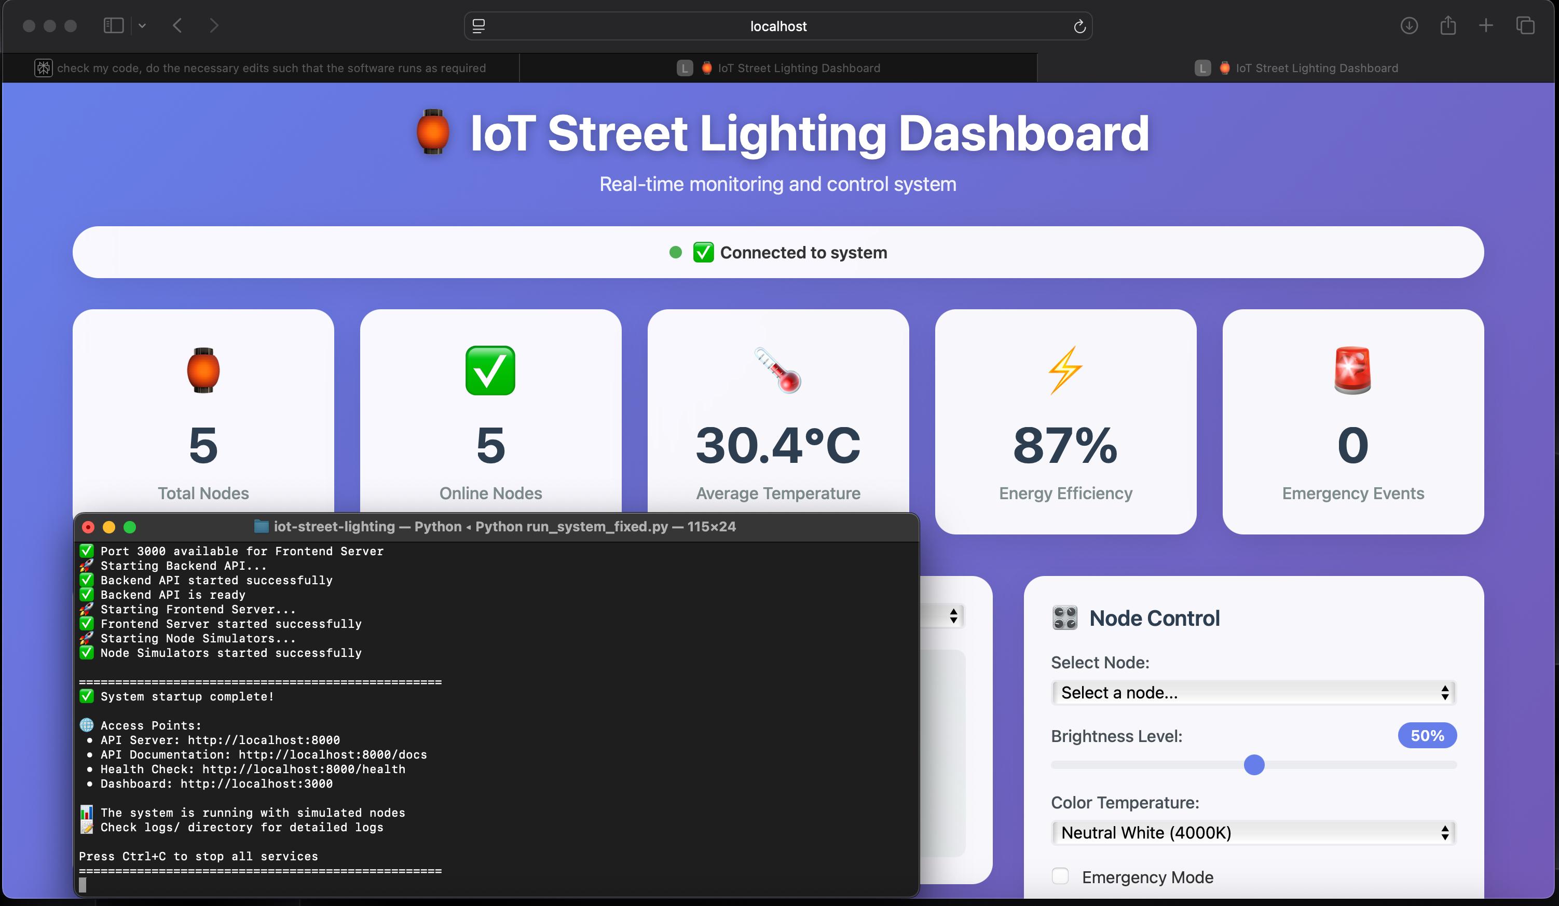Viewport: 1559px width, 906px height.
Task: Enable the Emergency Mode checkbox
Action: click(x=1060, y=876)
